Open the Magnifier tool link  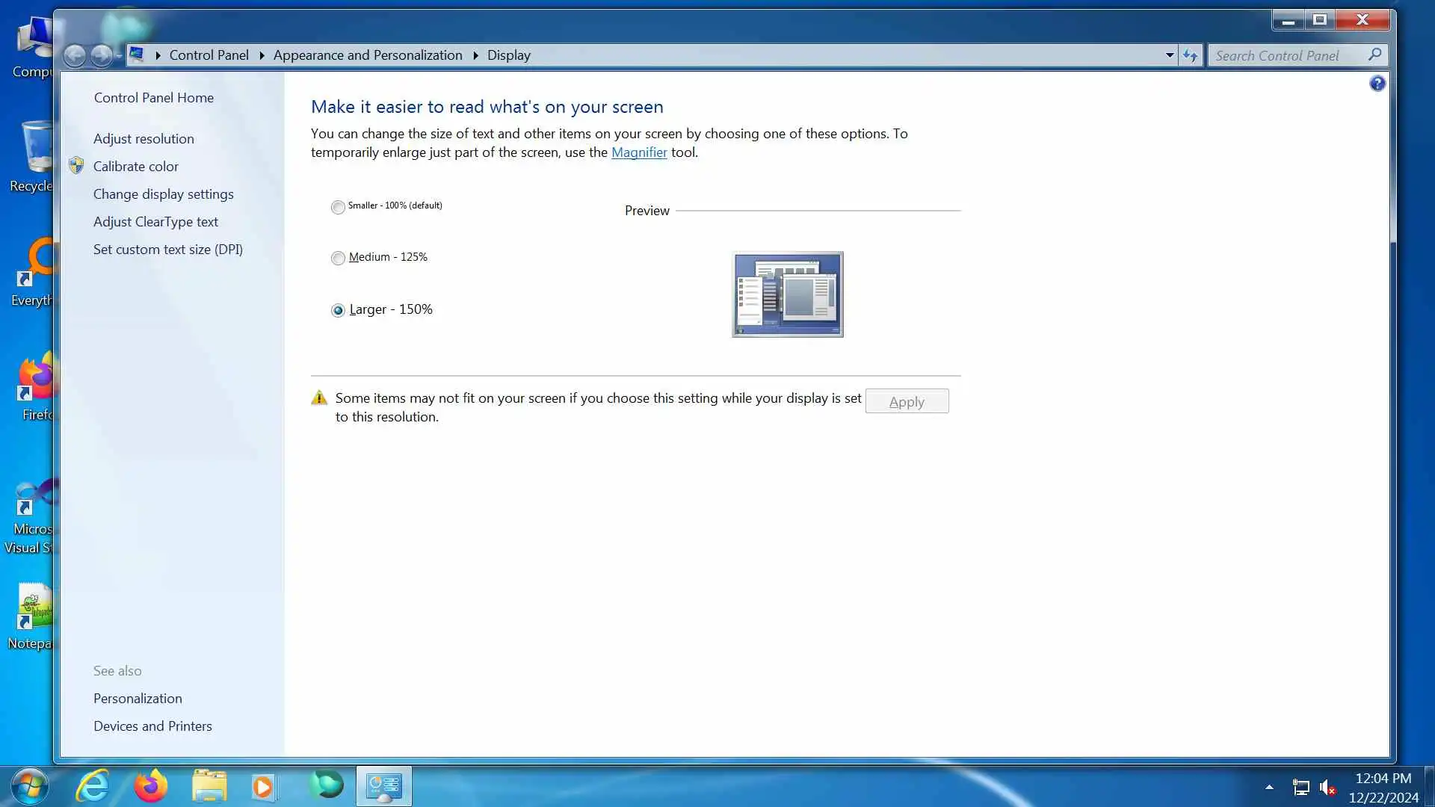coord(639,152)
